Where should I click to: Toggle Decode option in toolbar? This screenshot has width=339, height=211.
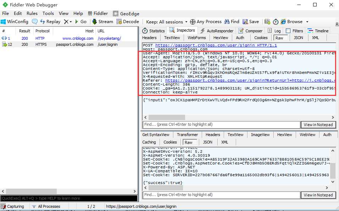[128, 22]
